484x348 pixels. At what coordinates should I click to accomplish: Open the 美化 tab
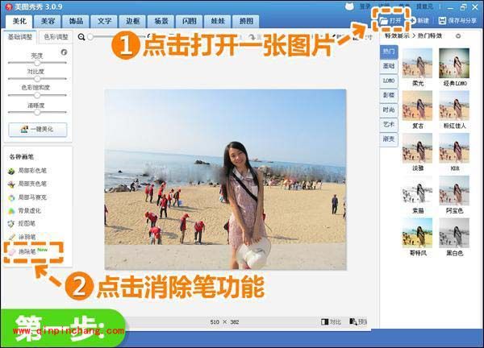pos(19,21)
